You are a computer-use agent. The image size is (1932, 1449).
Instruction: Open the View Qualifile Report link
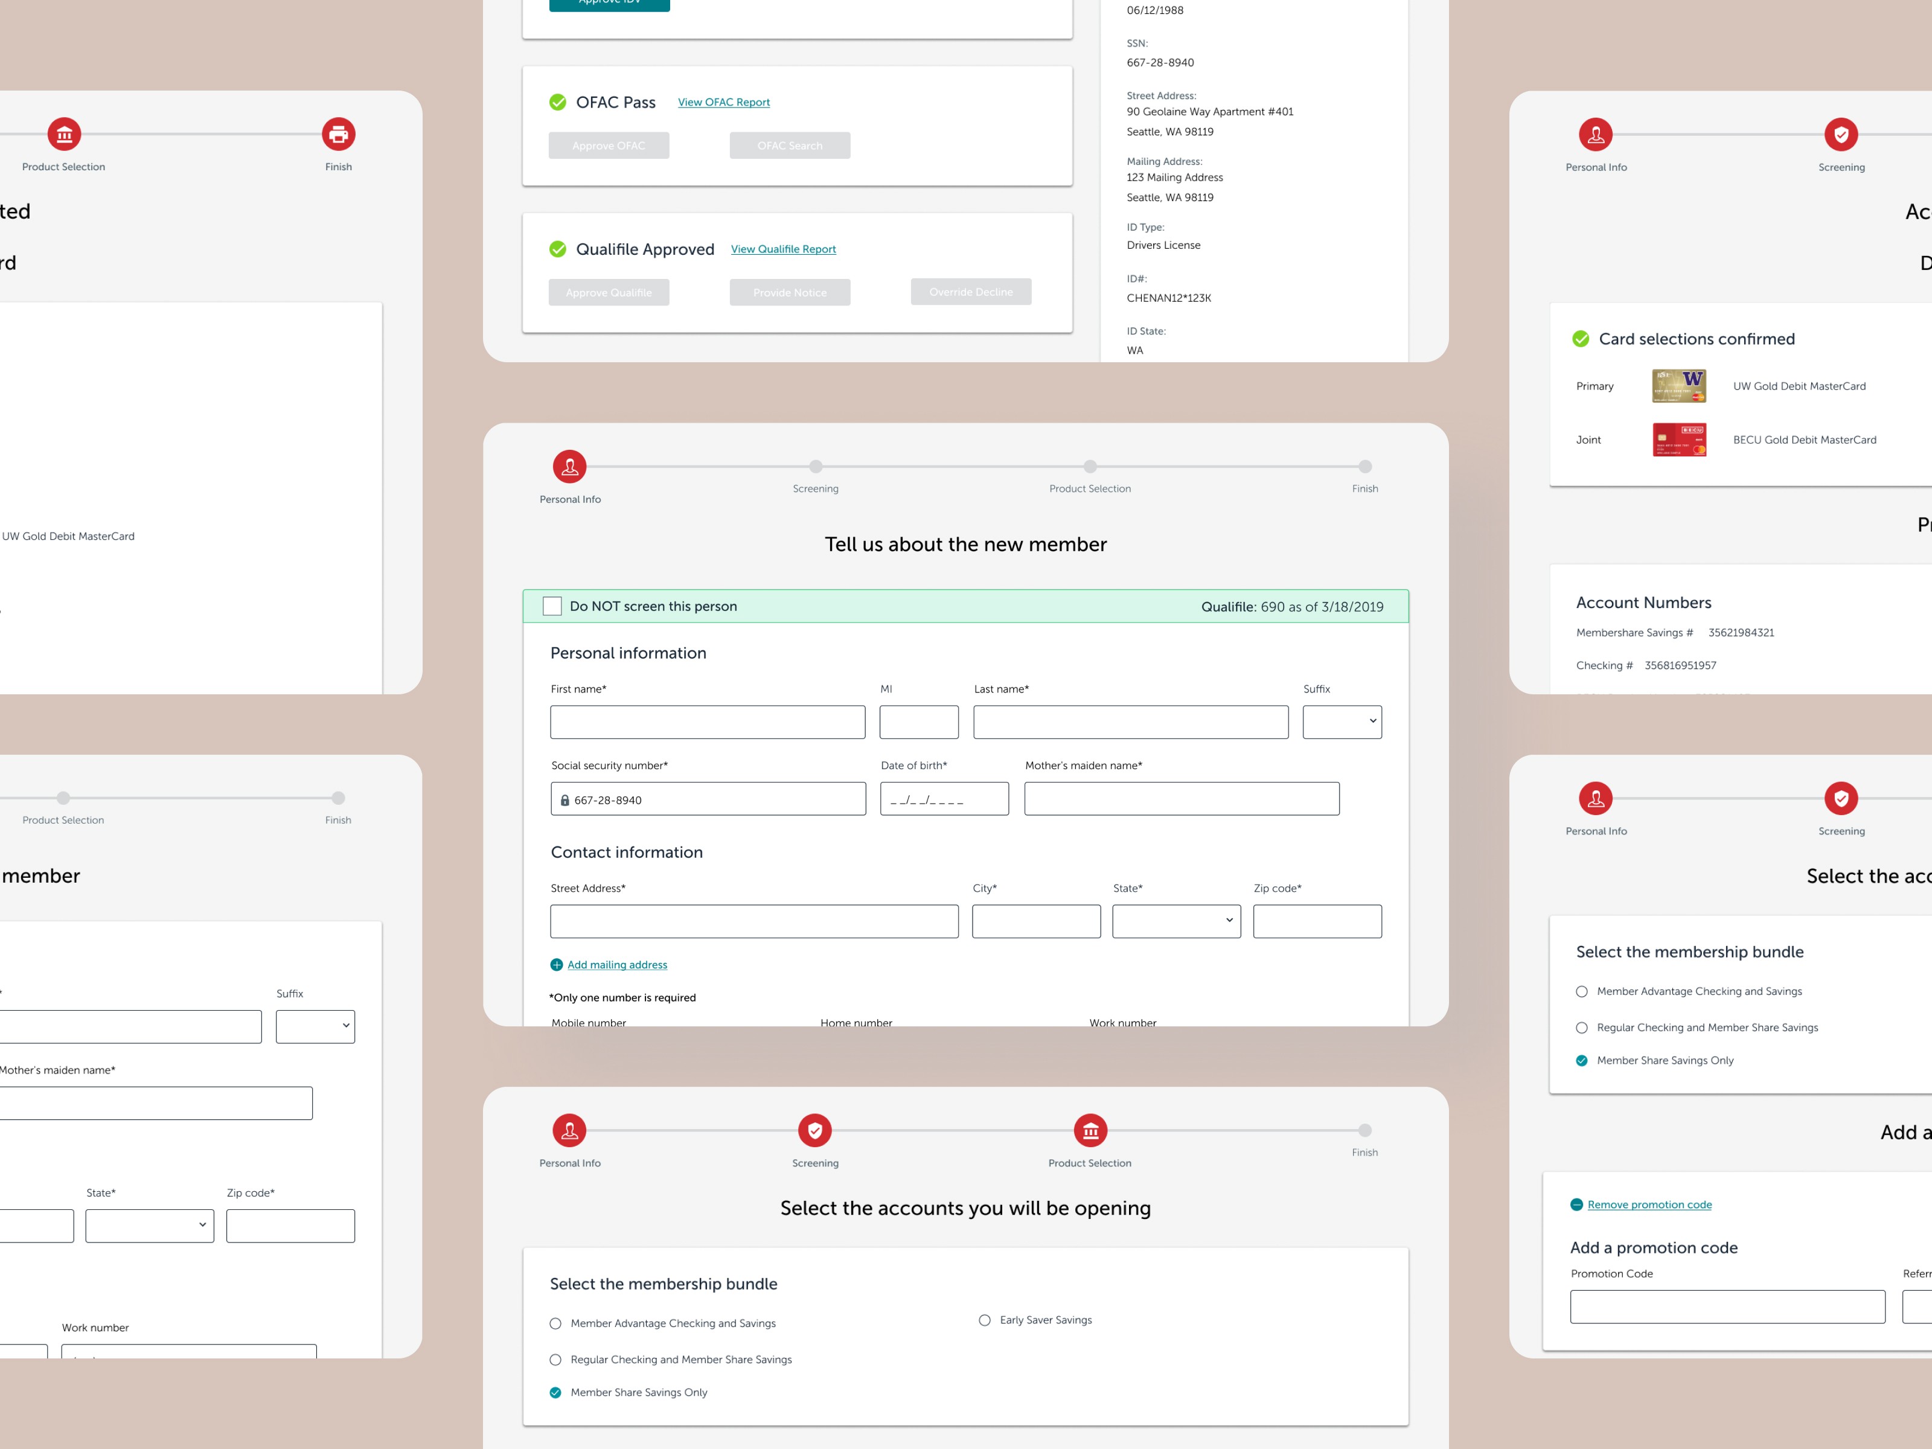click(782, 249)
